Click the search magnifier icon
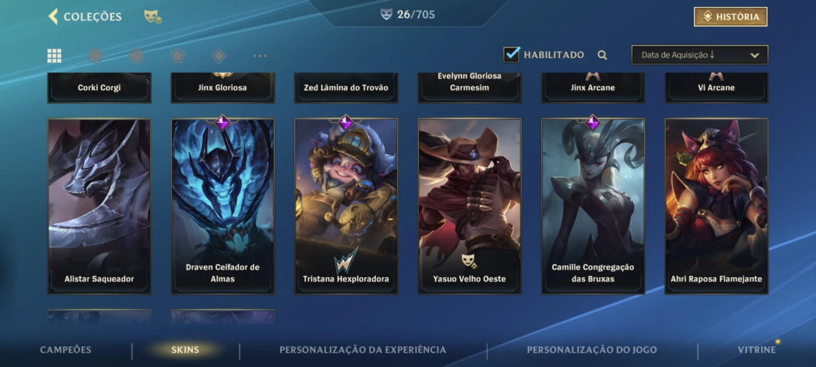This screenshot has height=367, width=816. pos(602,55)
